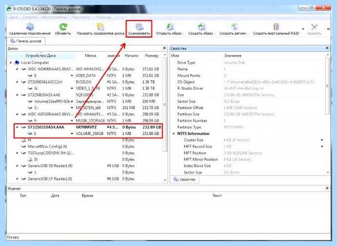Sort by the Метка column header
This screenshot has width=337, height=246.
[x=90, y=55]
